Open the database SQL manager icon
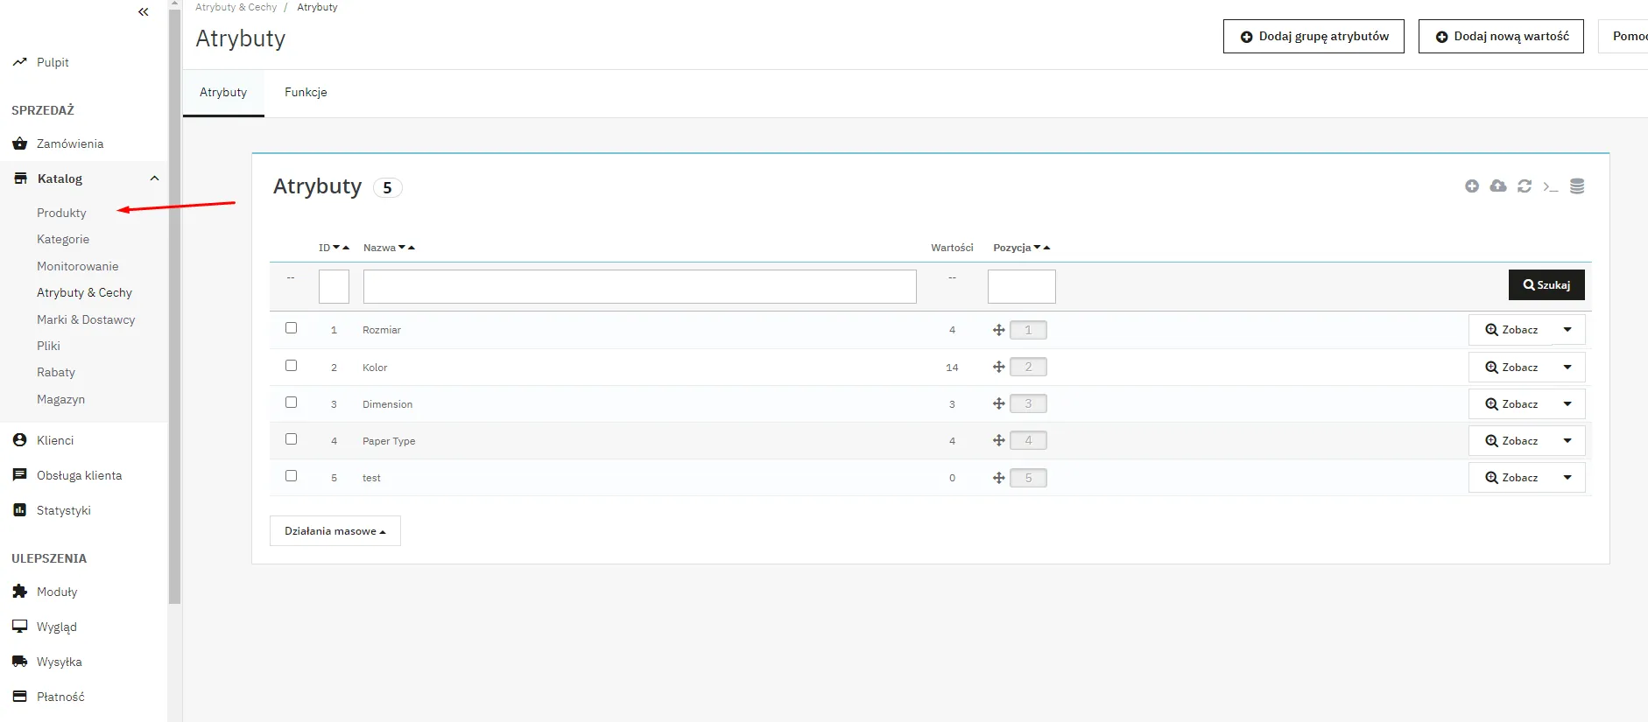The width and height of the screenshot is (1648, 722). click(x=1577, y=186)
